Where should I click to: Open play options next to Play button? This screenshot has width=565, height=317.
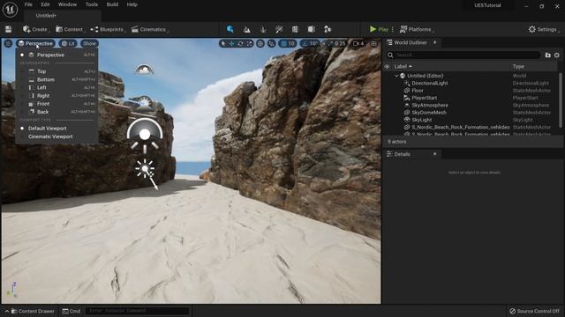point(392,29)
